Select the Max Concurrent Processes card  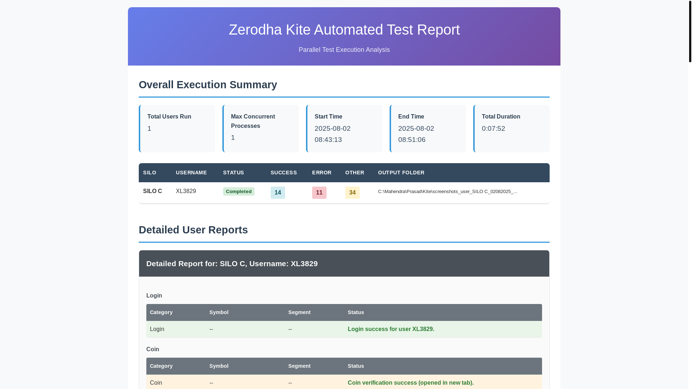[261, 129]
